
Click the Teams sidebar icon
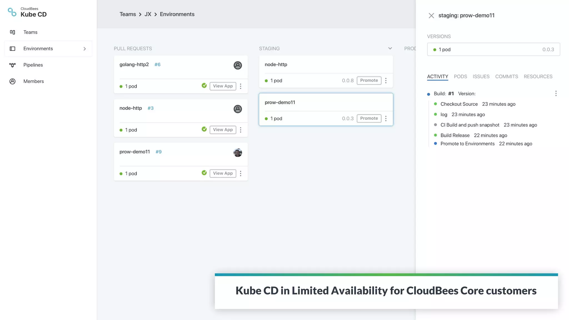13,32
